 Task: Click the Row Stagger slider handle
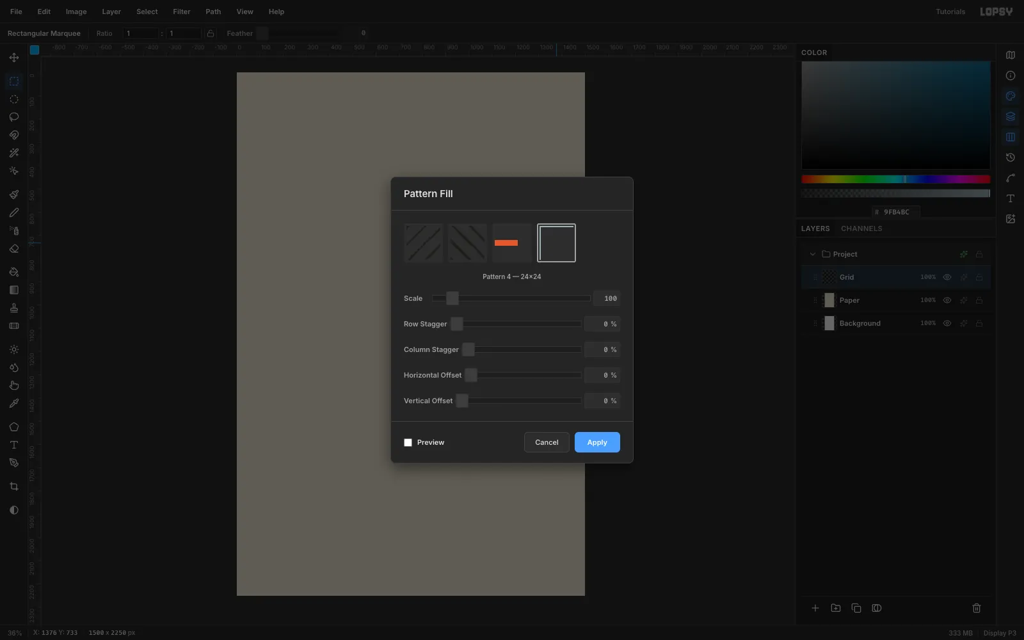click(457, 324)
